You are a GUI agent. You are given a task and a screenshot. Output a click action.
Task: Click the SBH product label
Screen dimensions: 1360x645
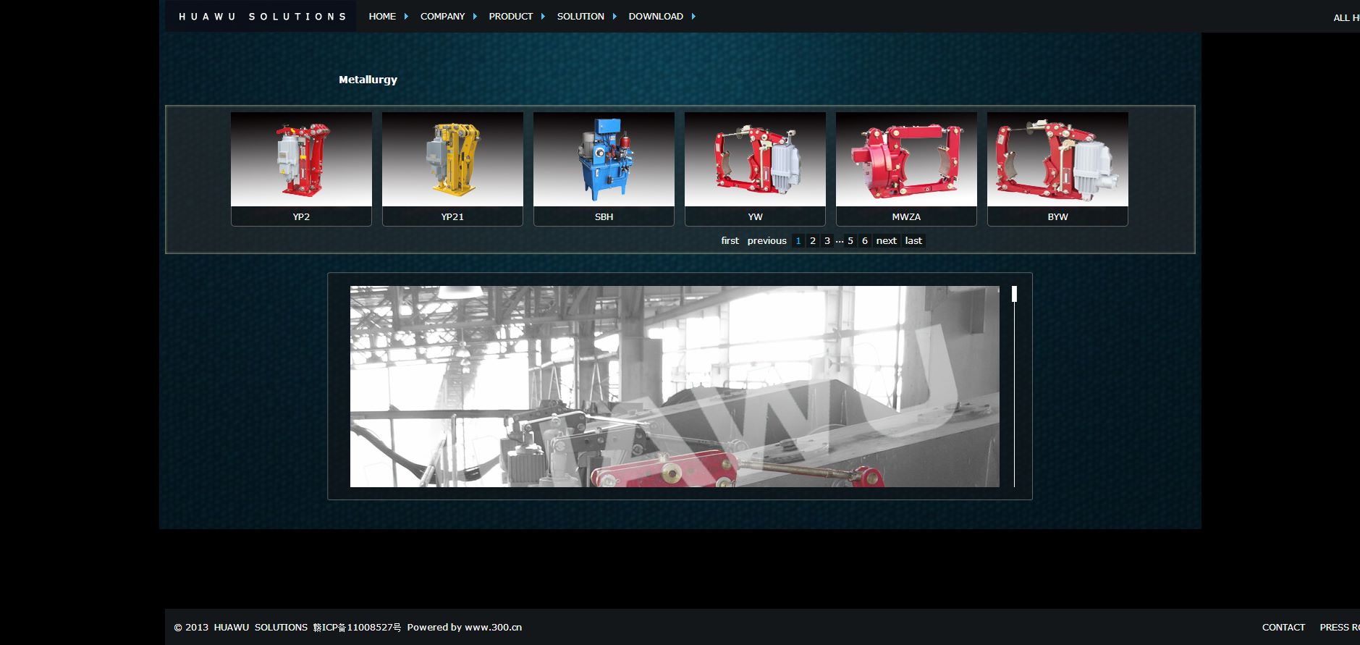(604, 216)
